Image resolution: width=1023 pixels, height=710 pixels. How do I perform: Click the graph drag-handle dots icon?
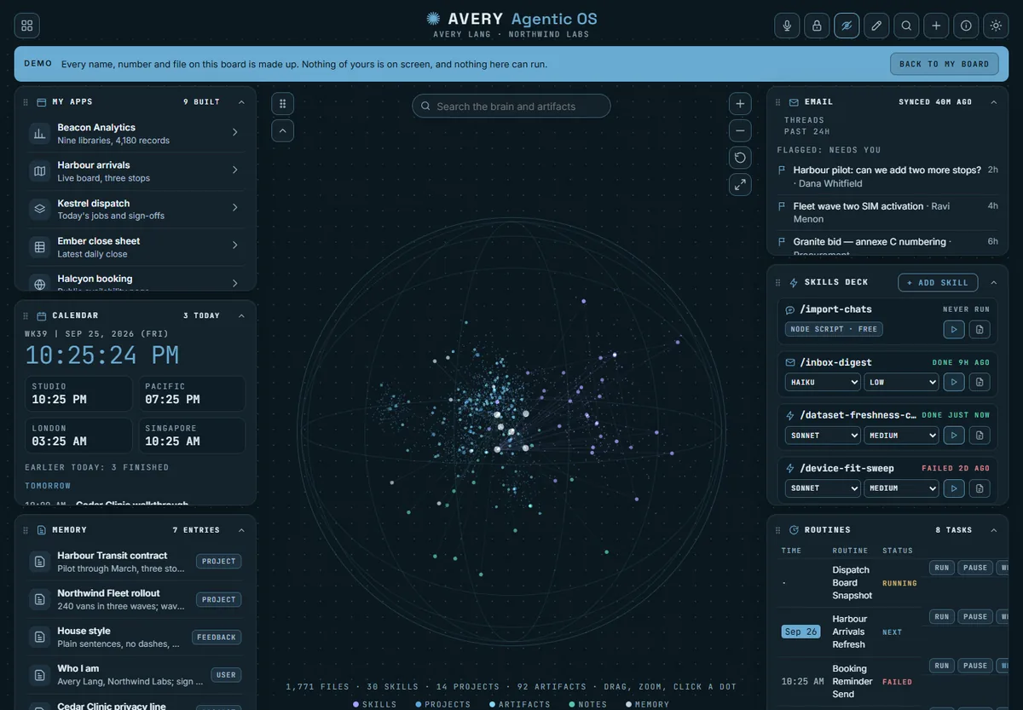(x=283, y=104)
